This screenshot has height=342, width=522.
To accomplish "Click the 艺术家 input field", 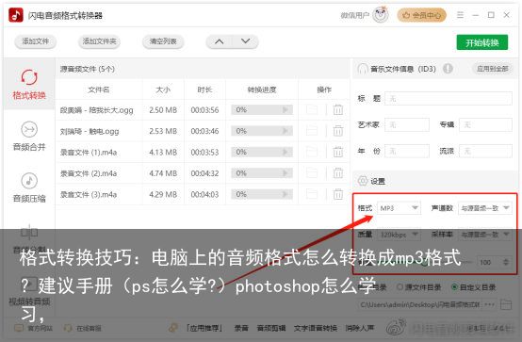I will click(x=407, y=125).
